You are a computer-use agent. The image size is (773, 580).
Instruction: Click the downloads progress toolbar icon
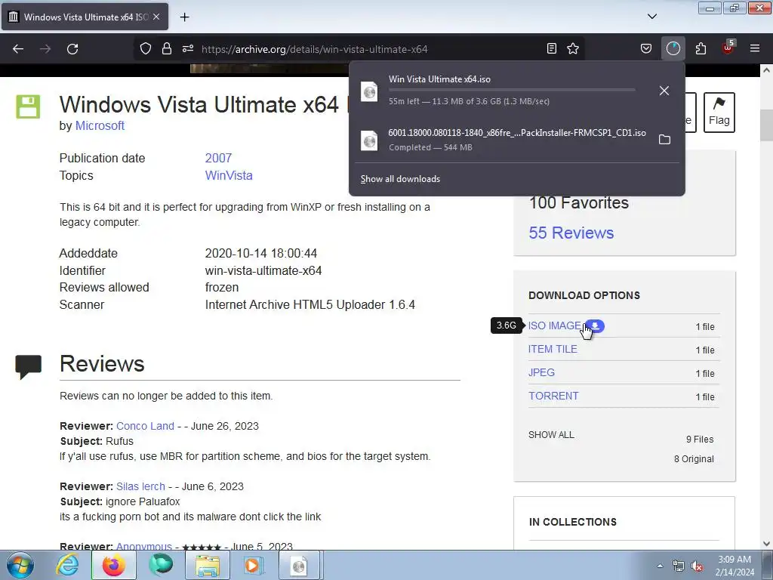(673, 48)
